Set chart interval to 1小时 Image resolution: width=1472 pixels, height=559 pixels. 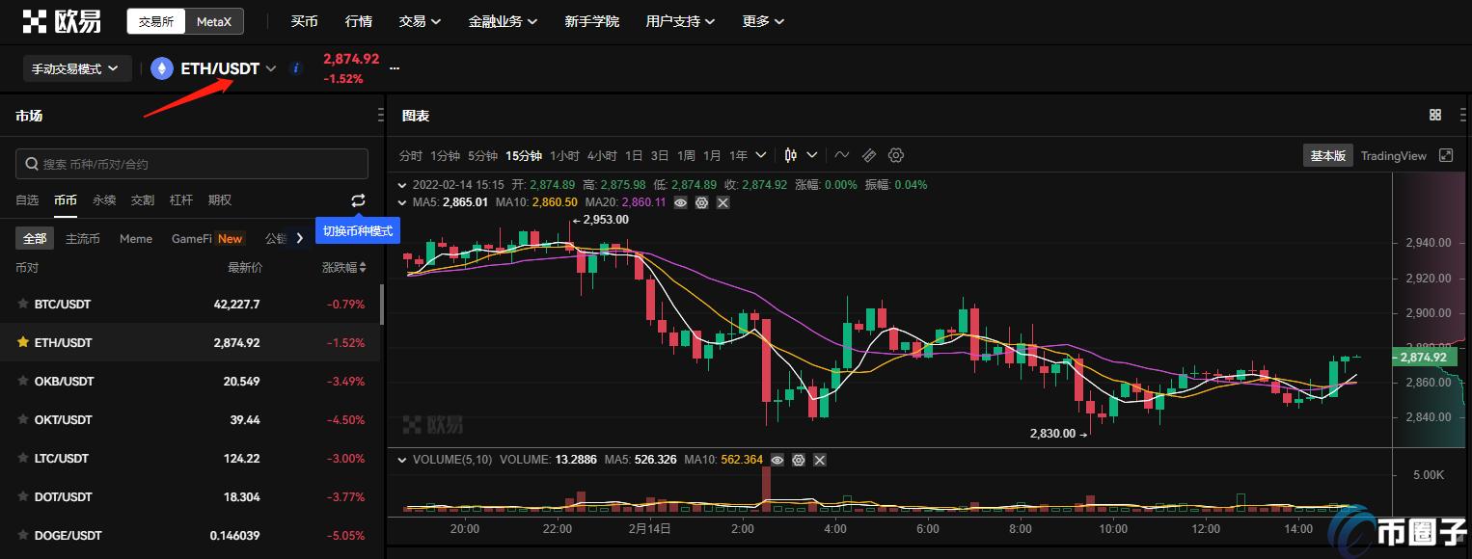(565, 155)
